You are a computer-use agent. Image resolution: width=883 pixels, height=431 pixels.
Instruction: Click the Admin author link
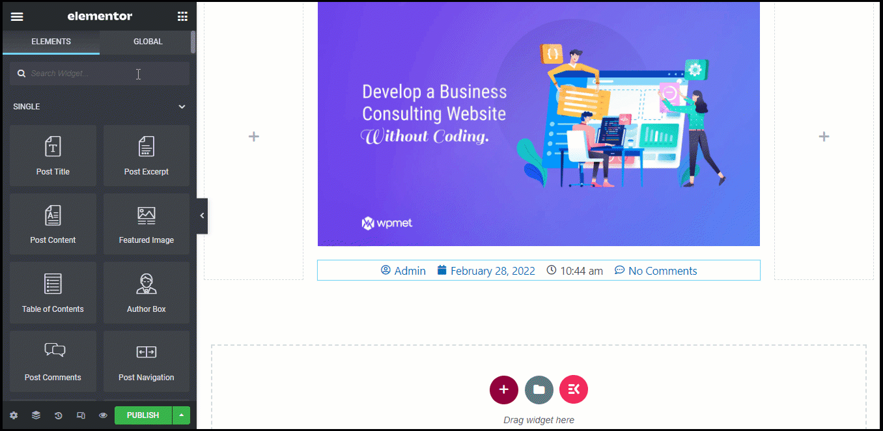point(403,271)
